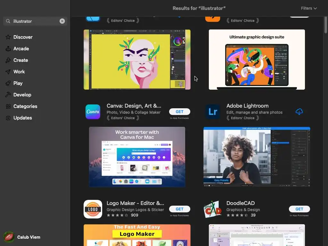The height and width of the screenshot is (246, 328).
Task: Open Adobe Lightroom title link
Action: tap(248, 106)
